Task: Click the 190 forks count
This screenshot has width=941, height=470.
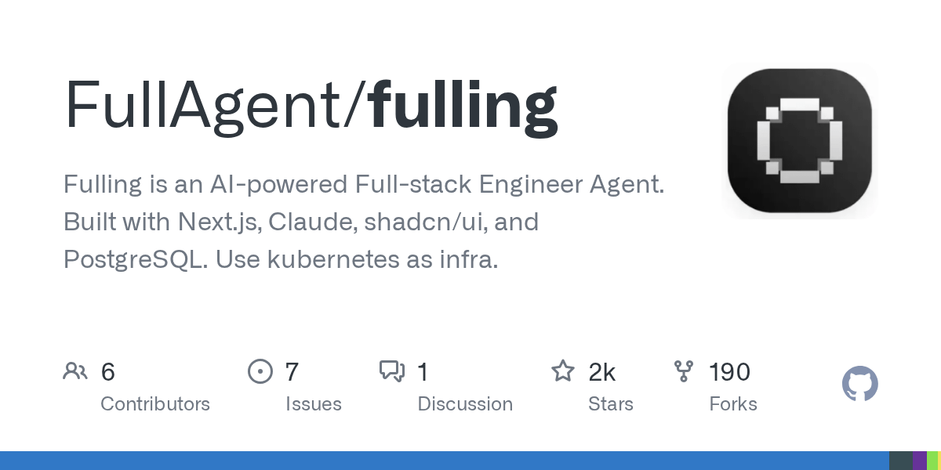Action: 729,372
